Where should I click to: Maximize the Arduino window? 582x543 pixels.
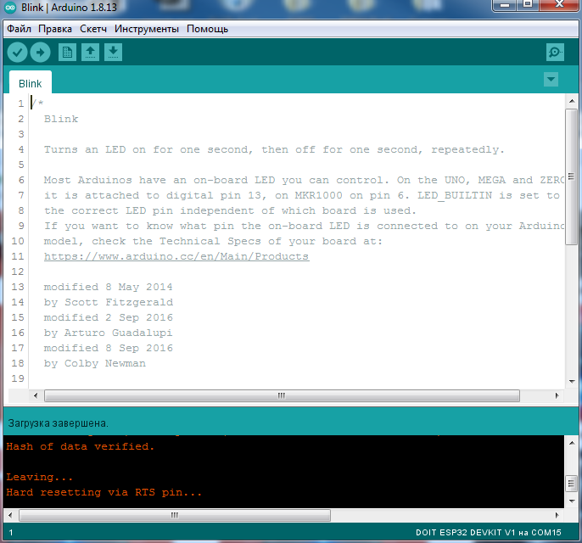(x=528, y=5)
